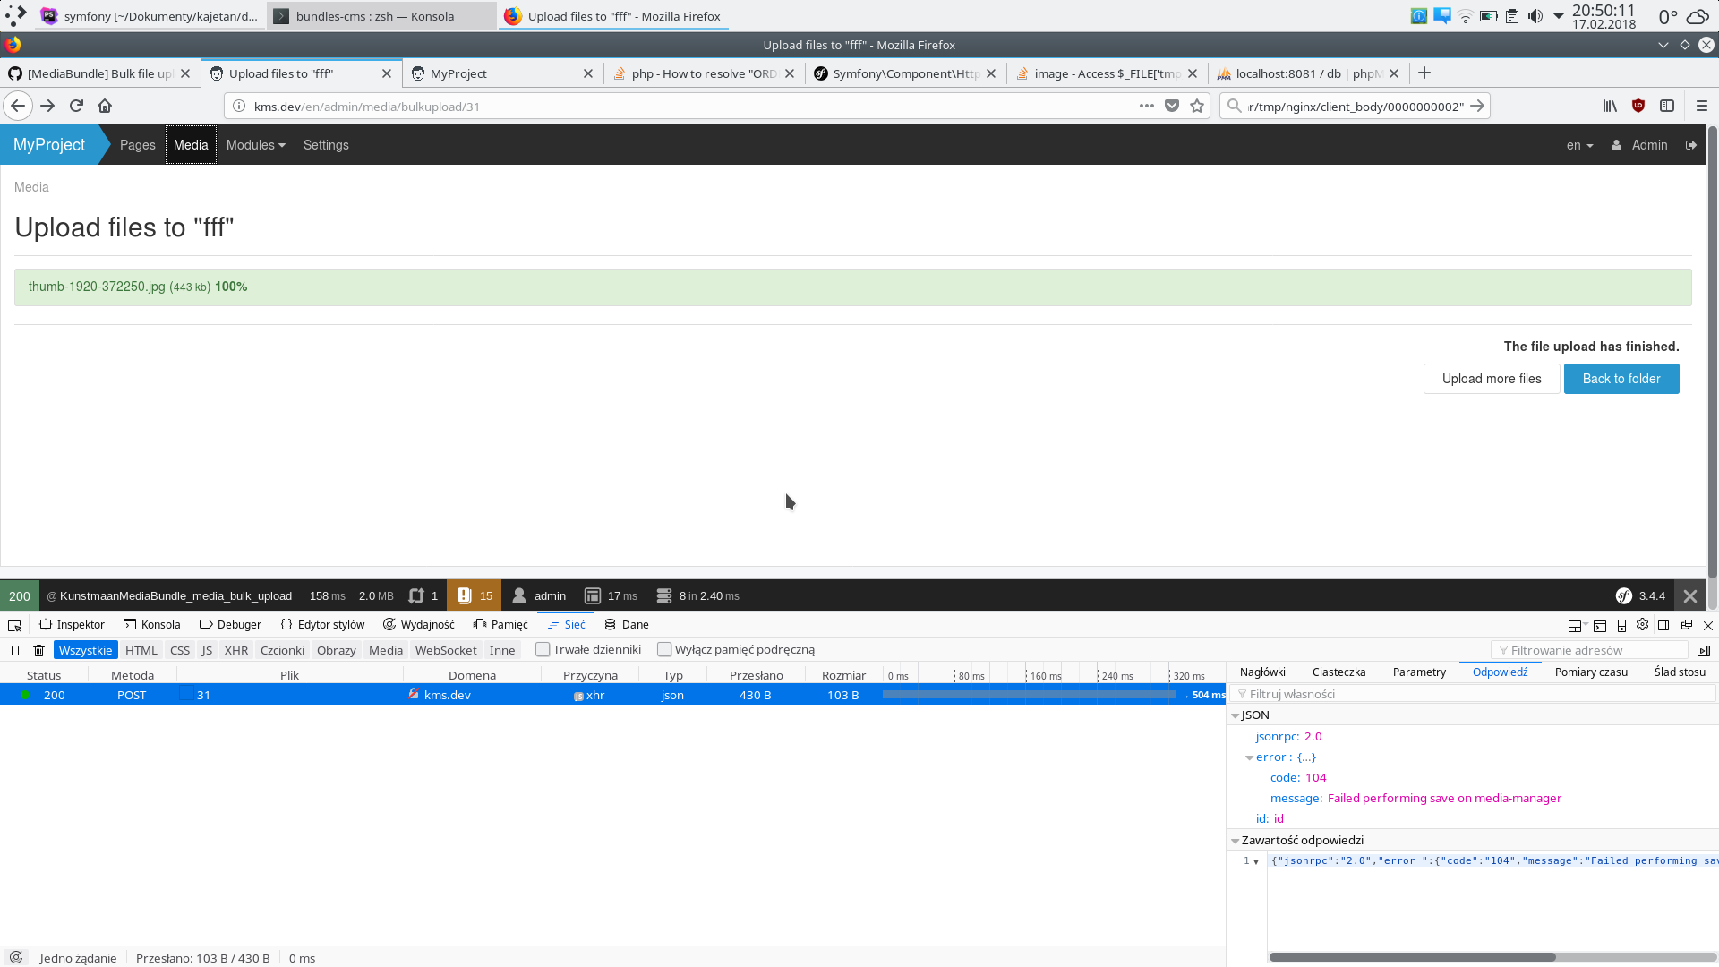1719x967 pixels.
Task: Collapse the error node in JSON tree
Action: click(1250, 757)
